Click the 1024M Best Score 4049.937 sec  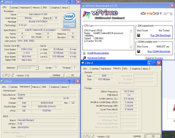pos(163,46)
